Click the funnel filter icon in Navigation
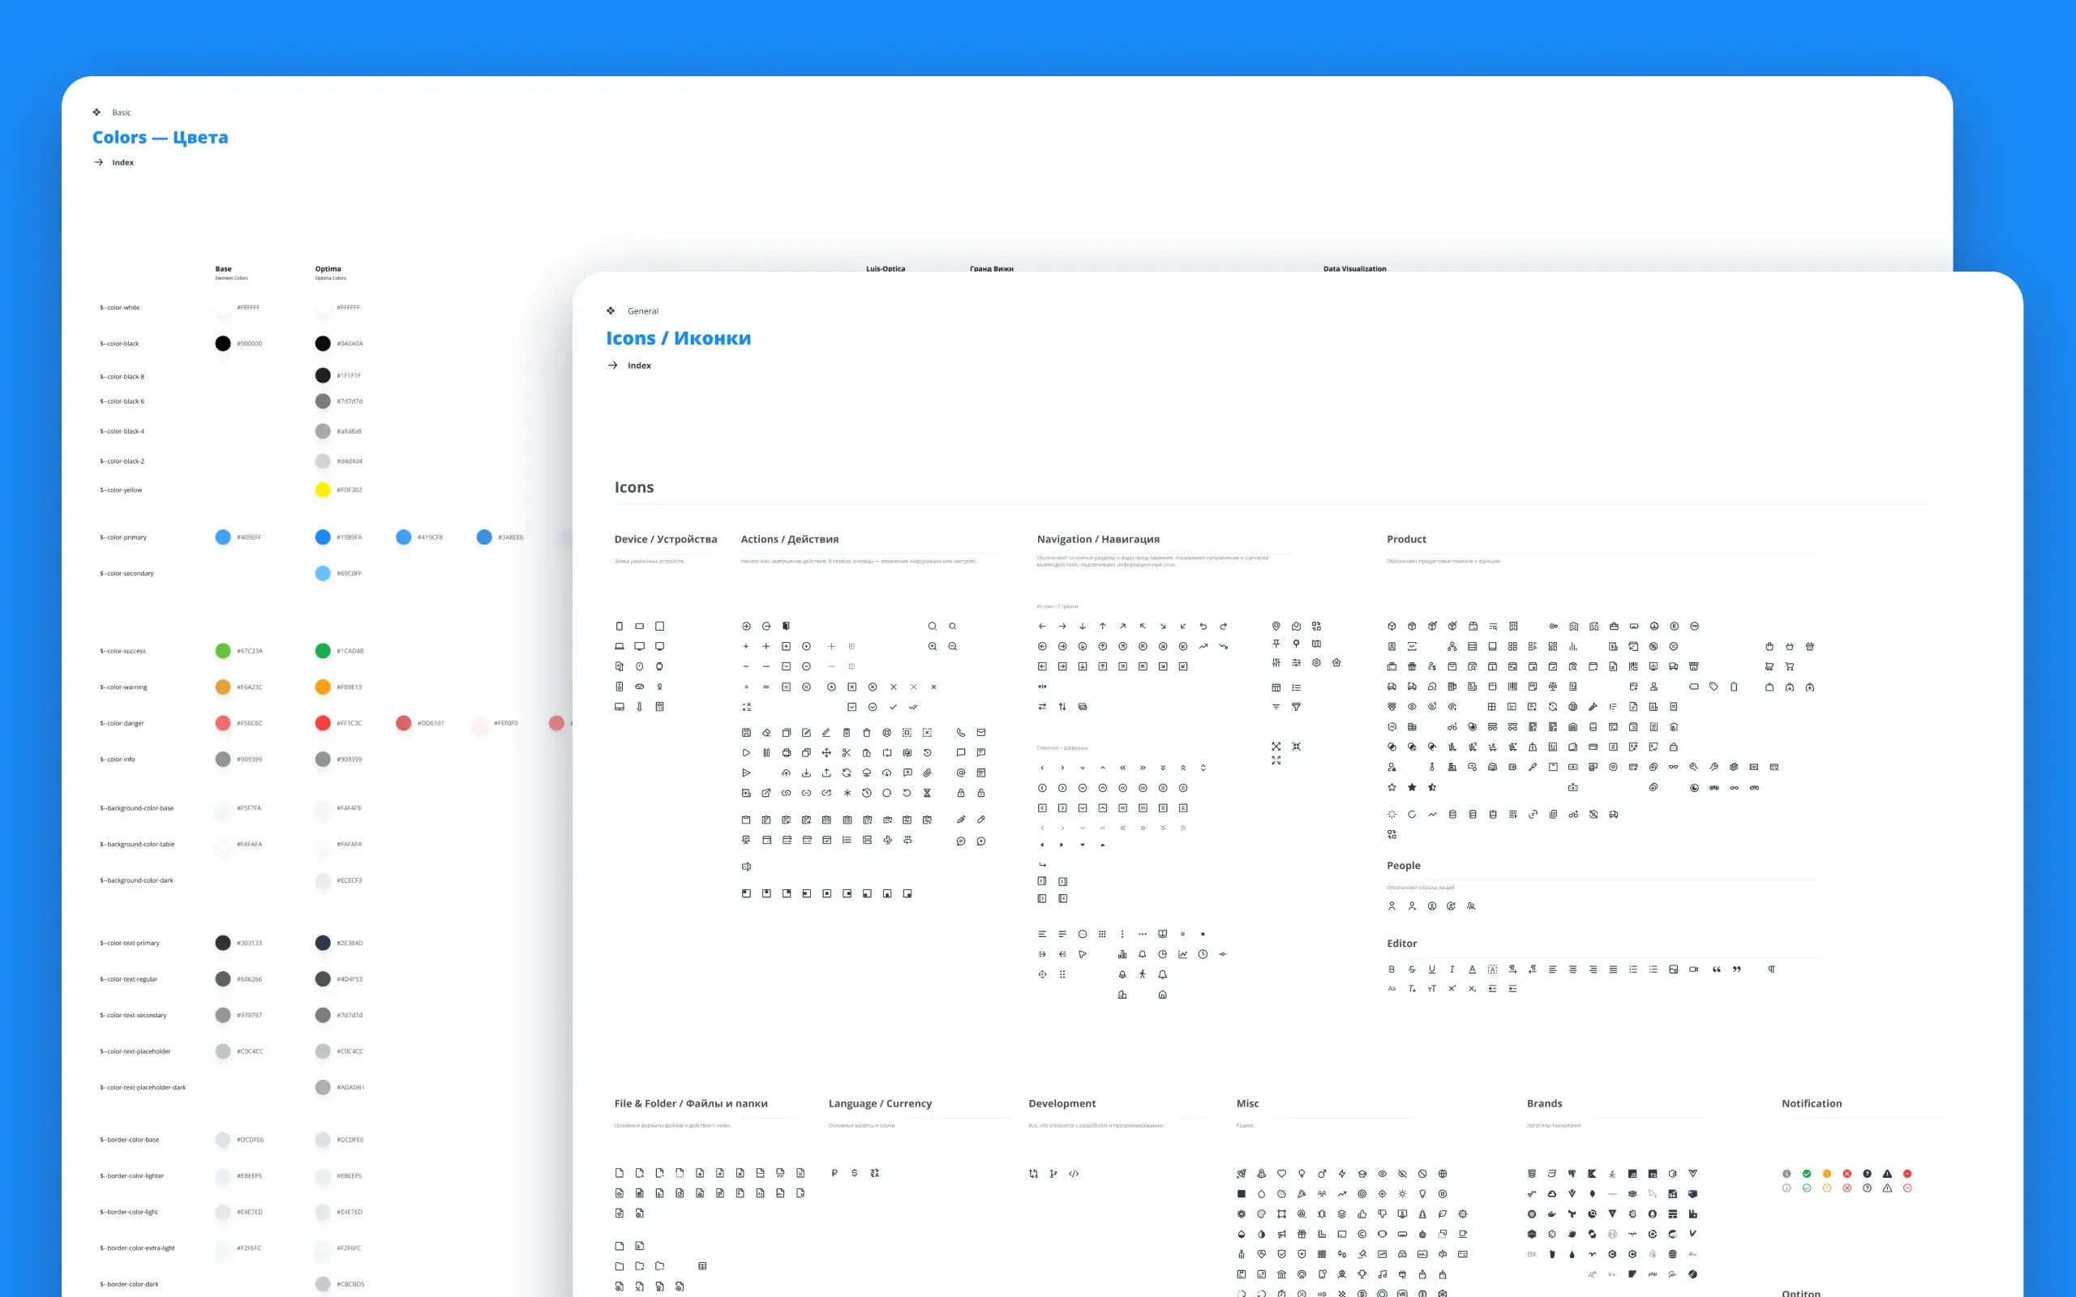The width and height of the screenshot is (2076, 1297). point(1296,708)
